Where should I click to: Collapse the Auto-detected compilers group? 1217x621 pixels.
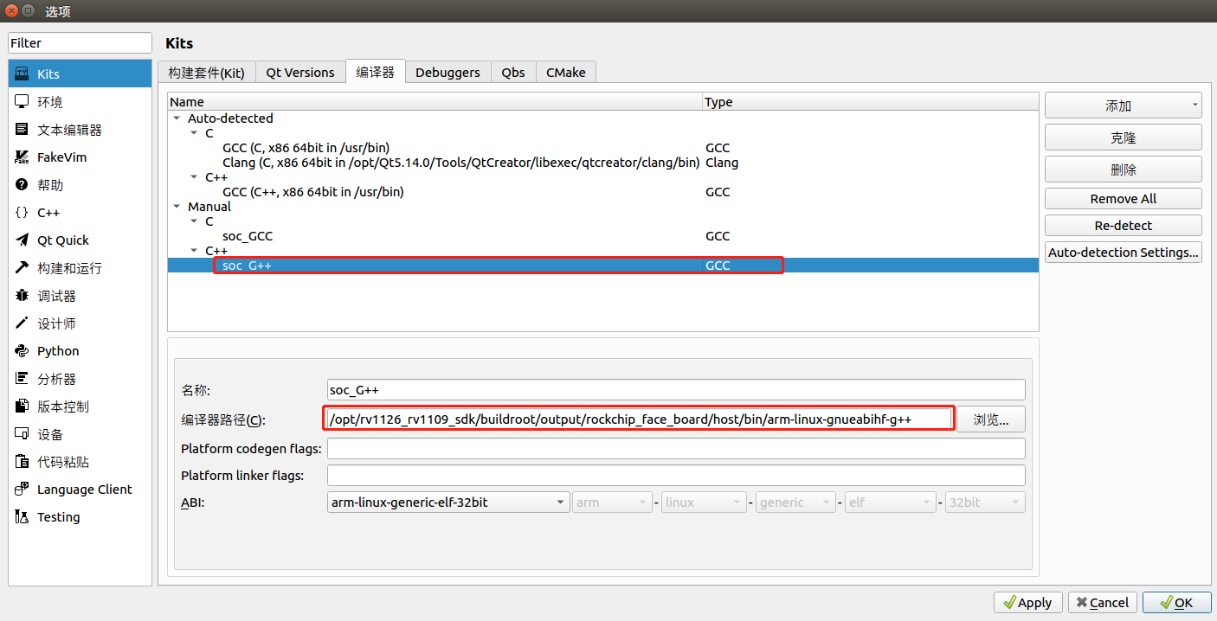[x=177, y=118]
